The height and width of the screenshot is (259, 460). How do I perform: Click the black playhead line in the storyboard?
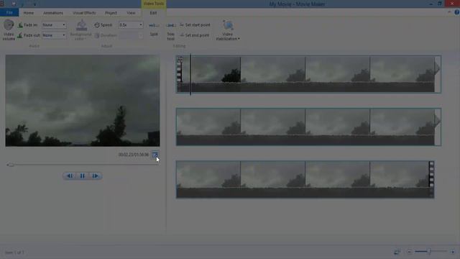(190, 74)
